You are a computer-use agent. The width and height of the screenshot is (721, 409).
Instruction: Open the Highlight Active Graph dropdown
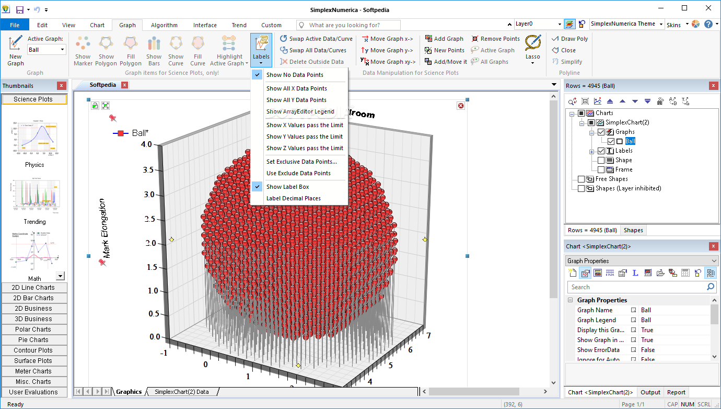point(229,51)
